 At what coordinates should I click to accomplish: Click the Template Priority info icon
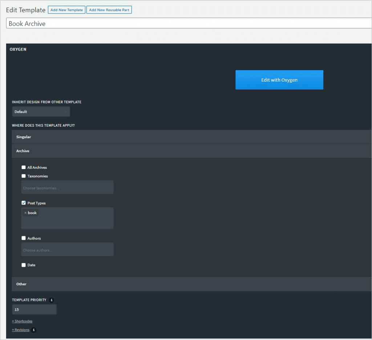[52, 300]
